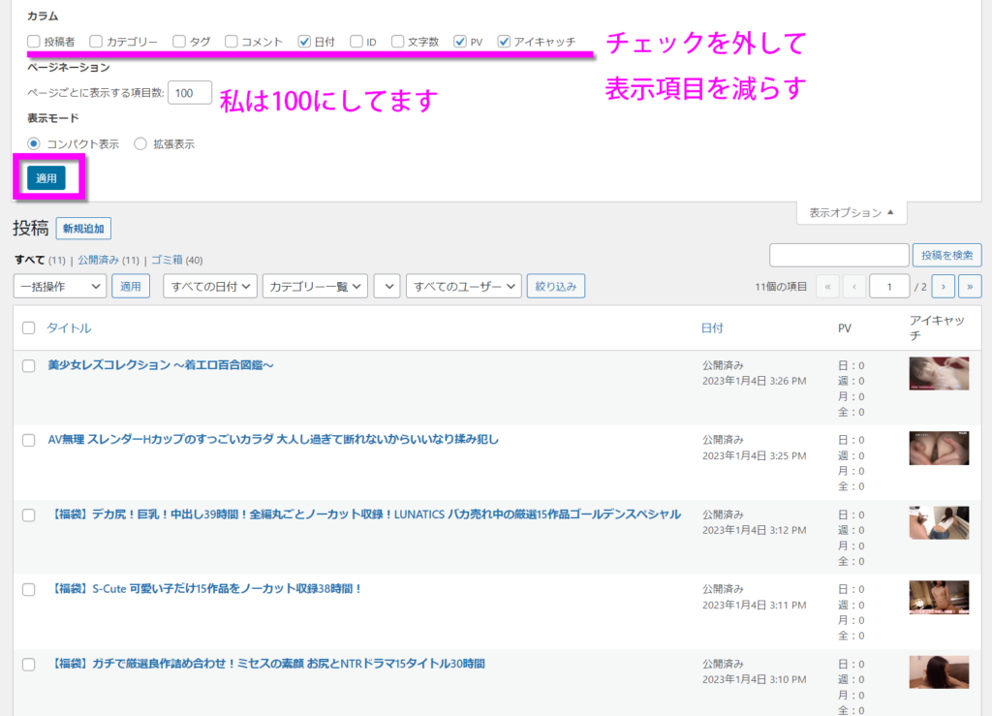Jump to the last page arrow
Image resolution: width=992 pixels, height=716 pixels.
pyautogui.click(x=970, y=287)
